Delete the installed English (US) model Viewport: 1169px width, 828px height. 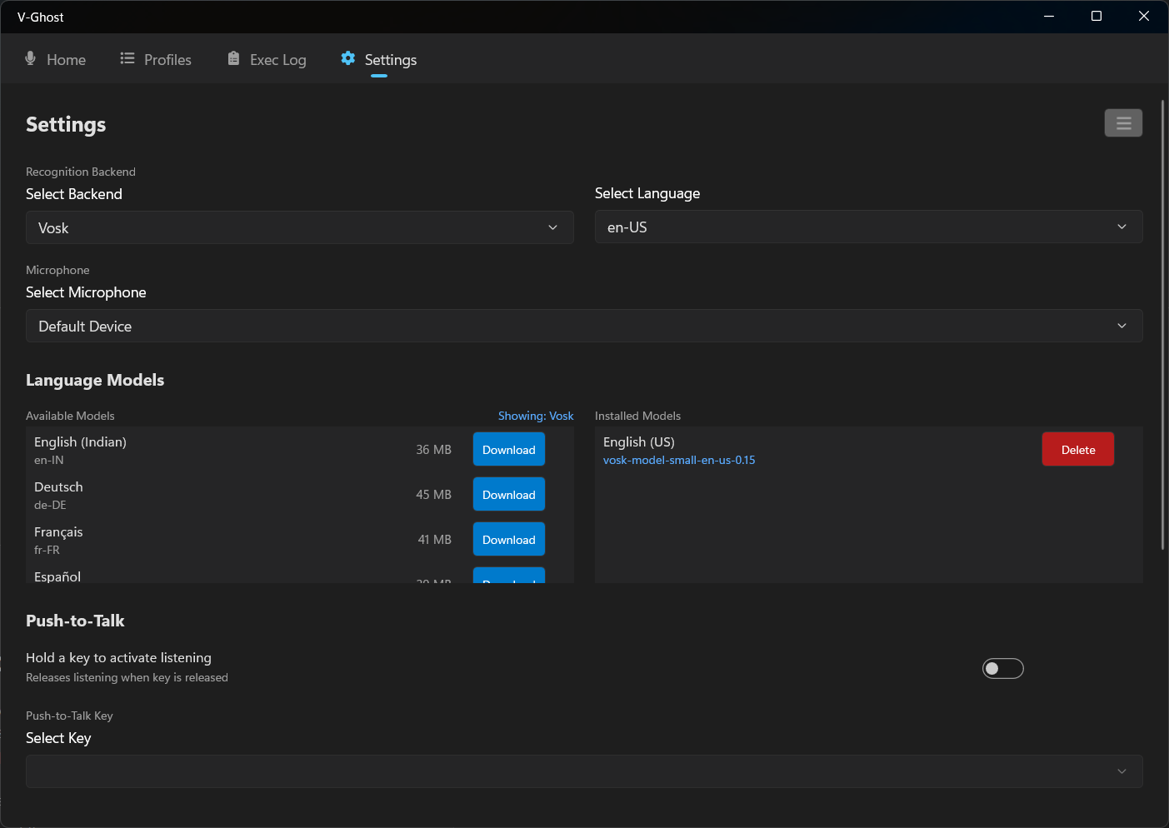click(1077, 450)
